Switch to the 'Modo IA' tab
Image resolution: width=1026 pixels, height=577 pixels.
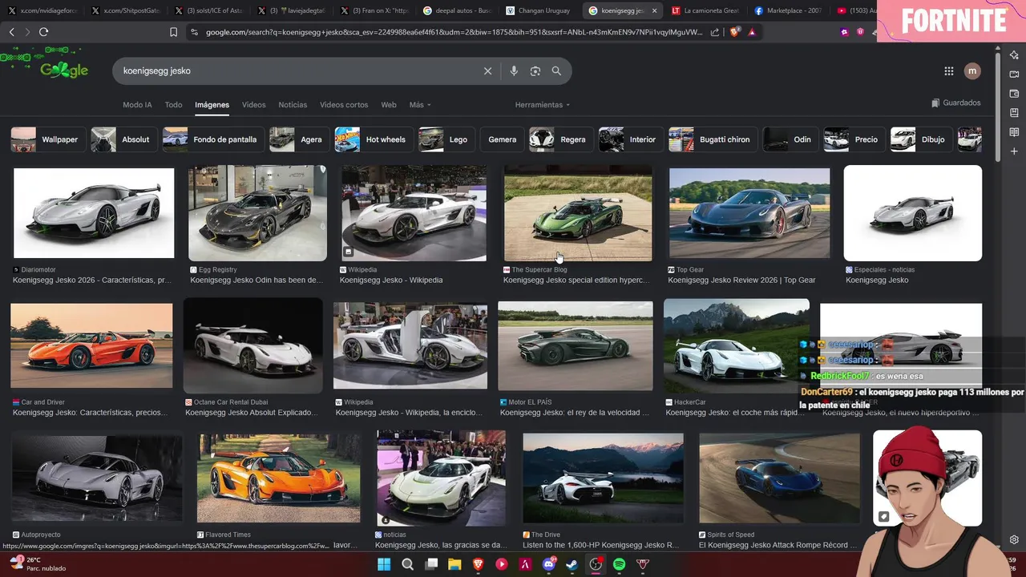point(137,105)
